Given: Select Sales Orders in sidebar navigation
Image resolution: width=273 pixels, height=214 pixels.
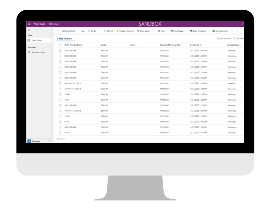Looking at the screenshot, I should click(x=37, y=40).
